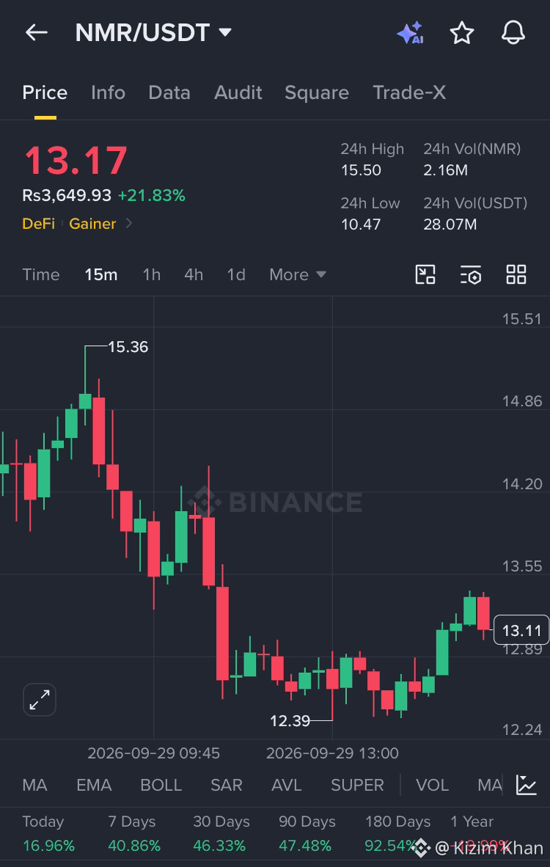Open indicator chart icon beside MA
550x867 pixels.
click(527, 785)
